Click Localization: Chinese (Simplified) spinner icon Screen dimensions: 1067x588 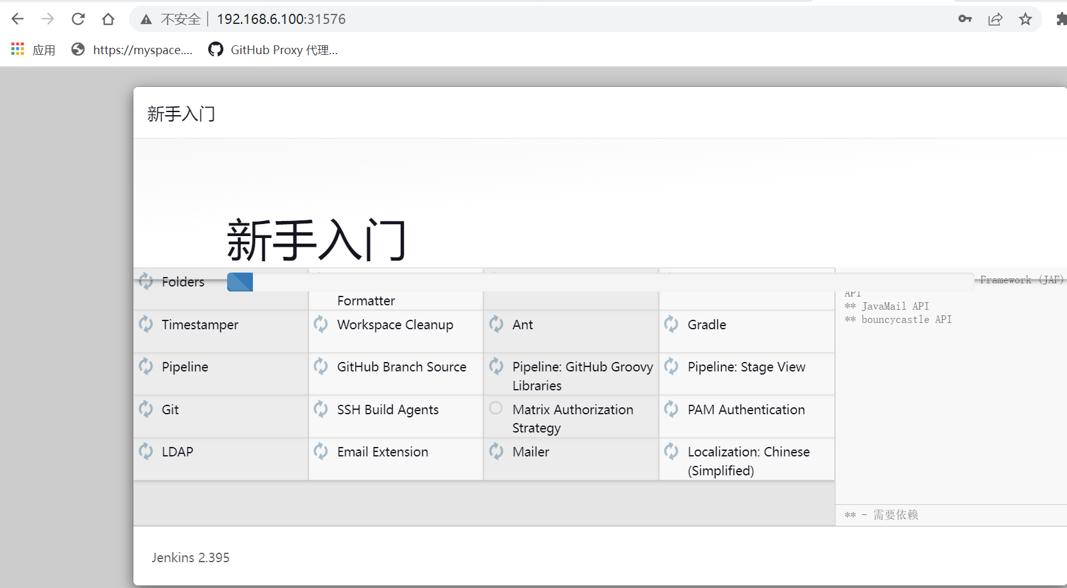[x=671, y=451]
